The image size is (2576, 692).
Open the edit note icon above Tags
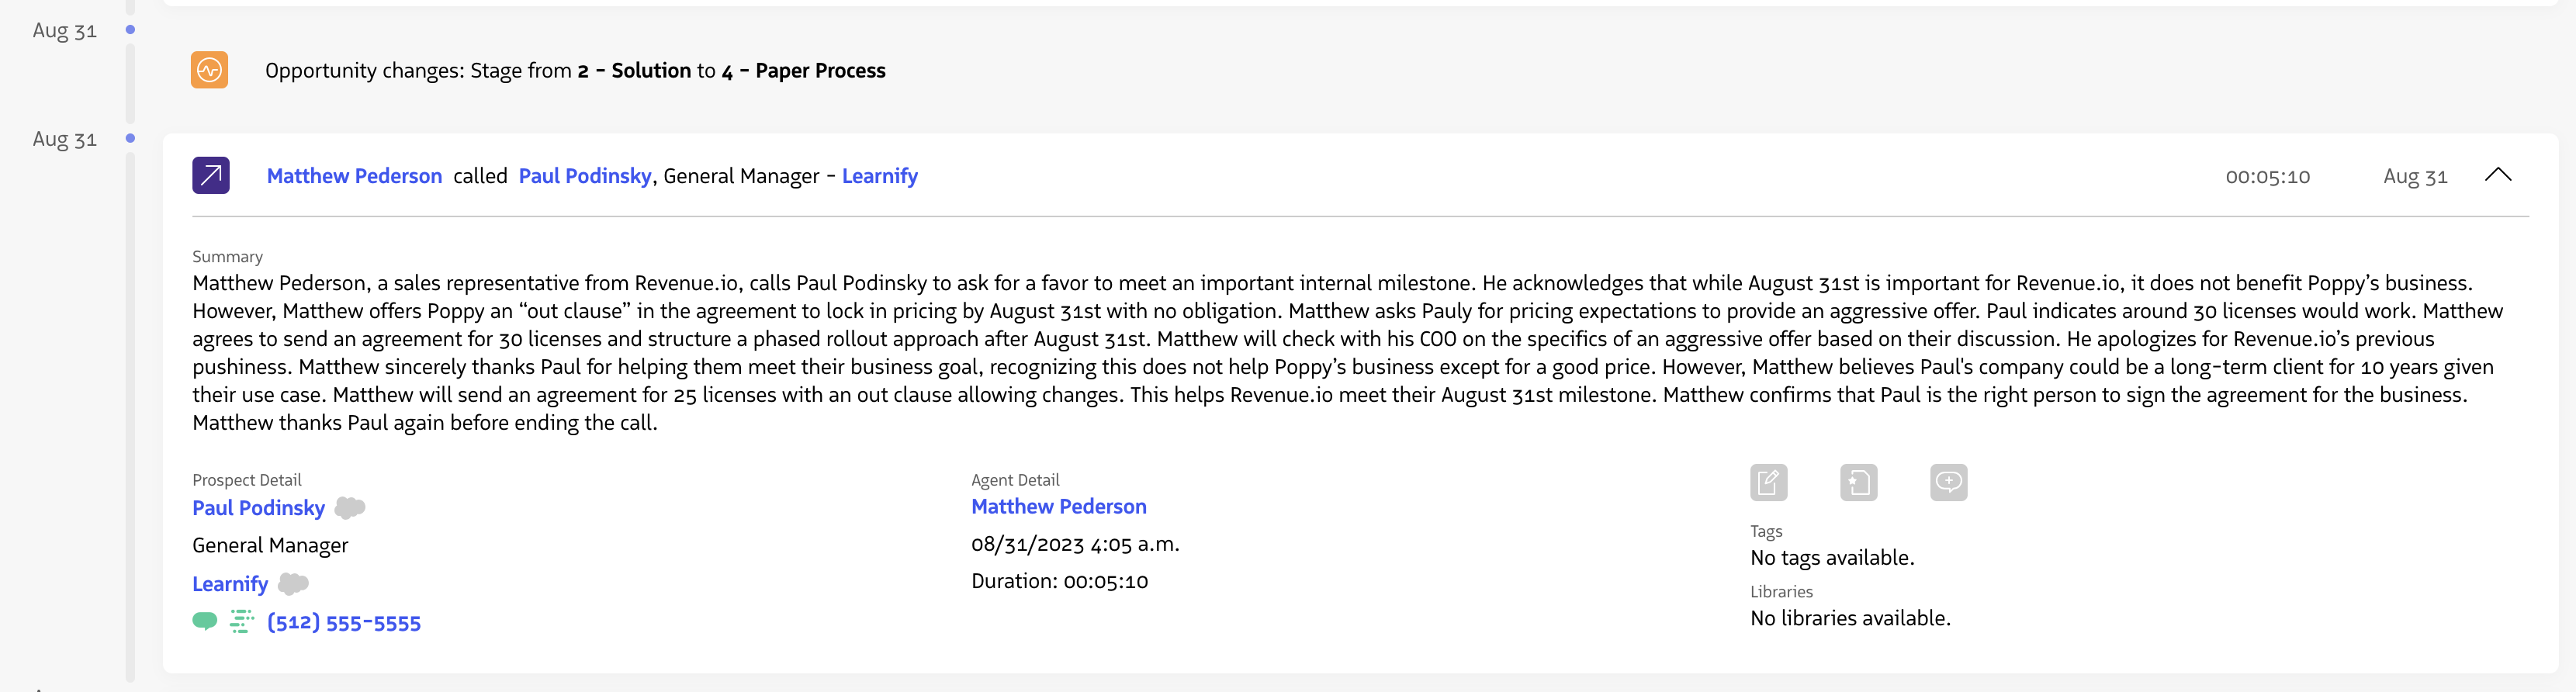pyautogui.click(x=1768, y=483)
